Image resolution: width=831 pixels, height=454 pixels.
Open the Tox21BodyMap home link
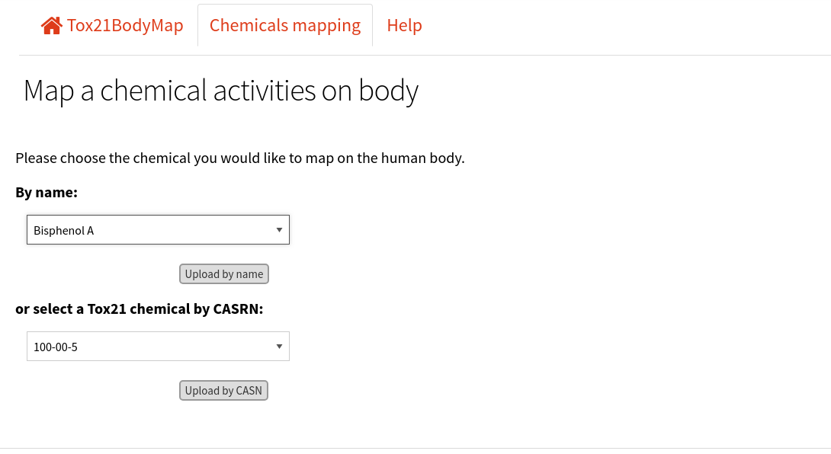click(112, 25)
